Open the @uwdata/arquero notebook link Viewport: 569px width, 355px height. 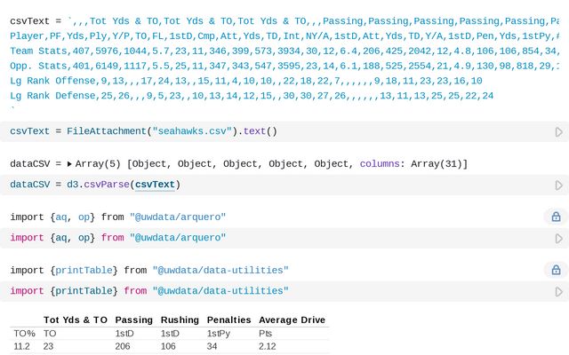pyautogui.click(x=178, y=217)
